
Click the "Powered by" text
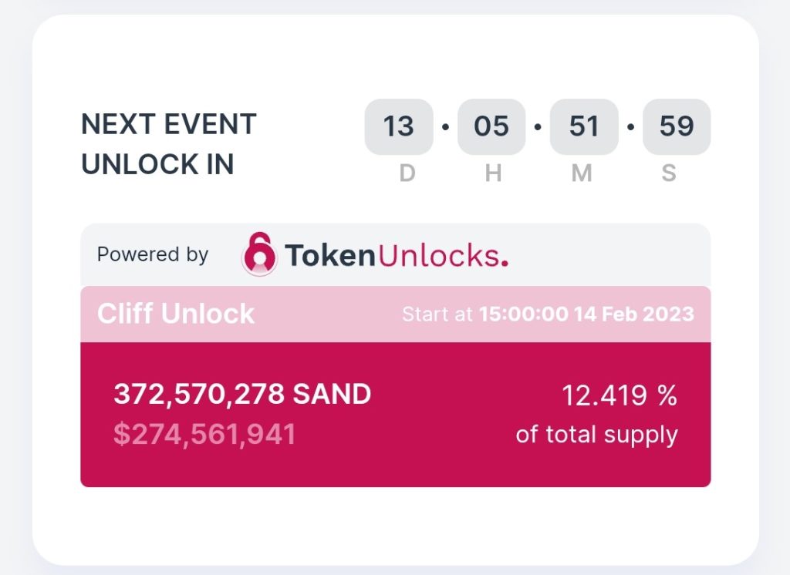tap(153, 255)
